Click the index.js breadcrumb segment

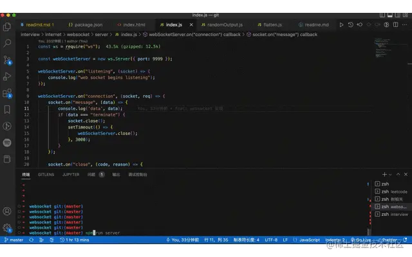[x=126, y=34]
